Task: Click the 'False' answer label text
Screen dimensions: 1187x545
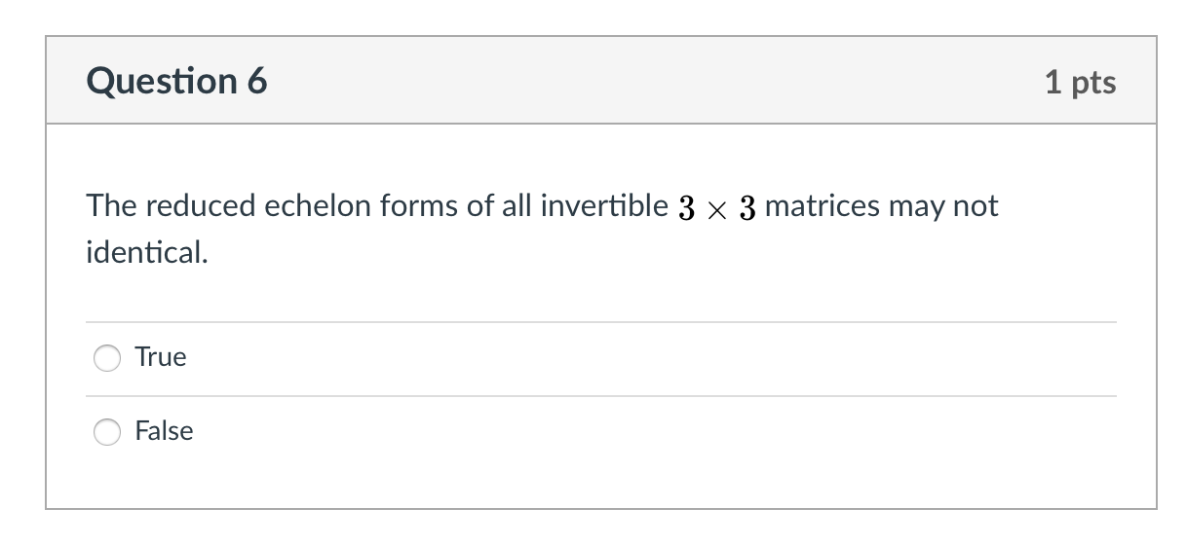Action: tap(164, 431)
